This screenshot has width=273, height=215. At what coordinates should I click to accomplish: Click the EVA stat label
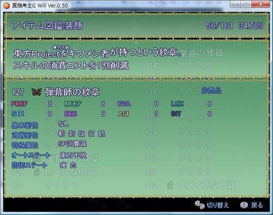(124, 104)
